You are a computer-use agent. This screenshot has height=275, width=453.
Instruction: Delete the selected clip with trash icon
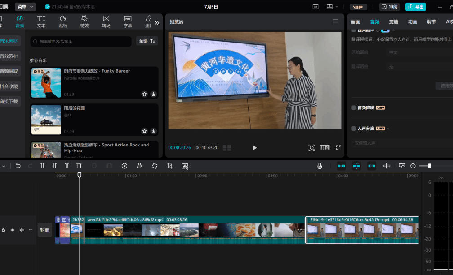[x=79, y=166]
